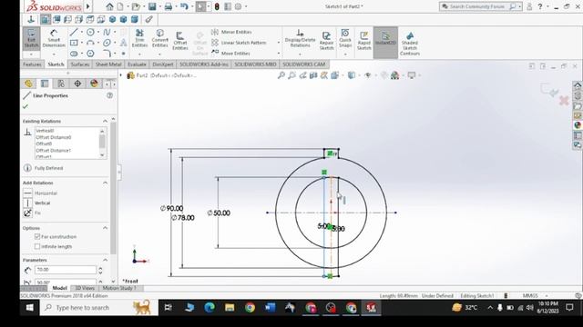Switch to the DimXpert tab
Image resolution: width=583 pixels, height=327 pixels.
point(162,64)
